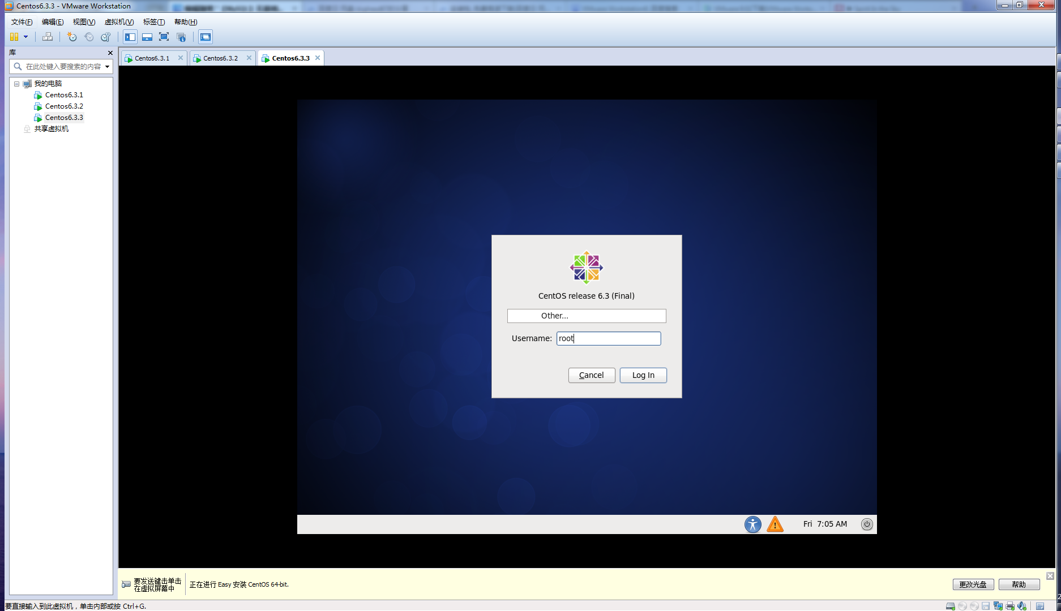The width and height of the screenshot is (1061, 611).
Task: Collapse the 我的电脑 tree node
Action: 17,84
